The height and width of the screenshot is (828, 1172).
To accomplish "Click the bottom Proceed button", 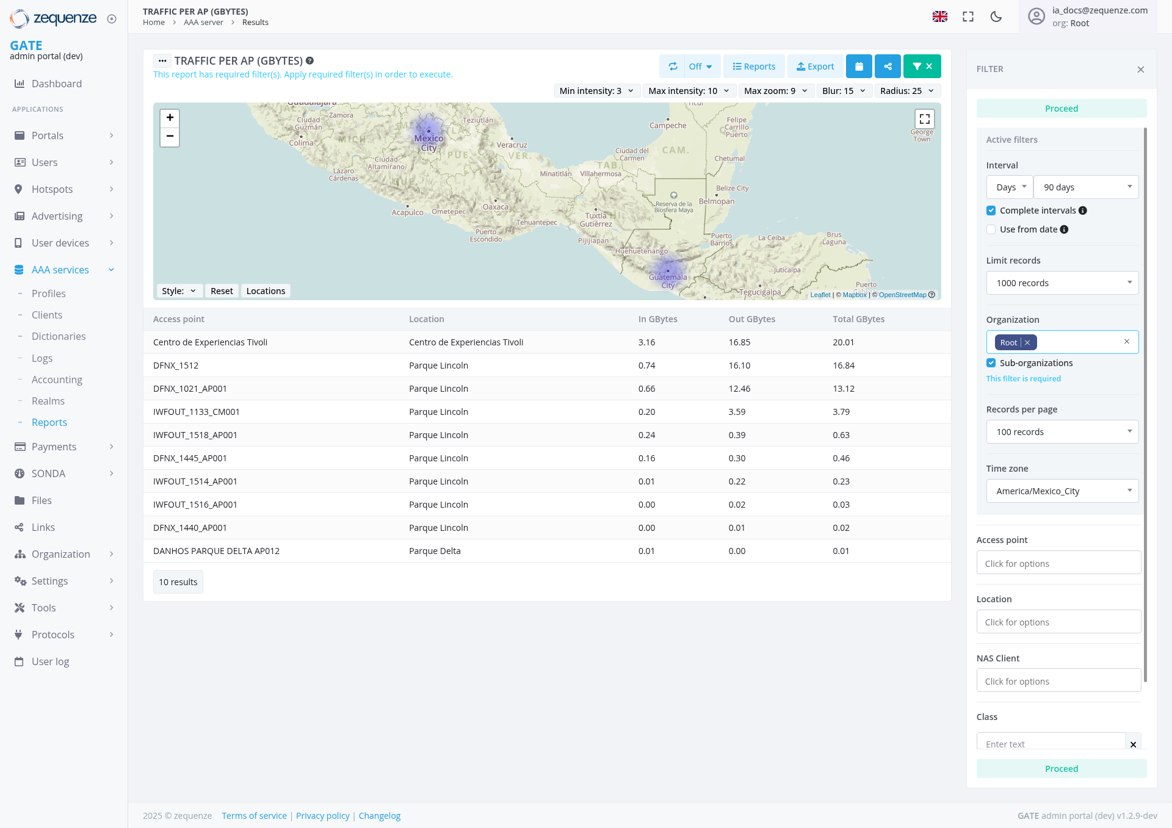I will (x=1061, y=769).
